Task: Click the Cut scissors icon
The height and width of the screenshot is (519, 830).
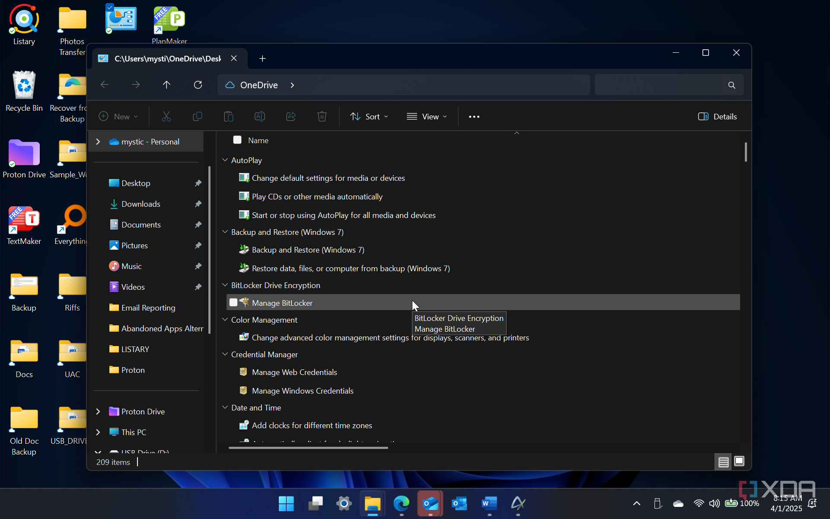Action: pos(166,116)
